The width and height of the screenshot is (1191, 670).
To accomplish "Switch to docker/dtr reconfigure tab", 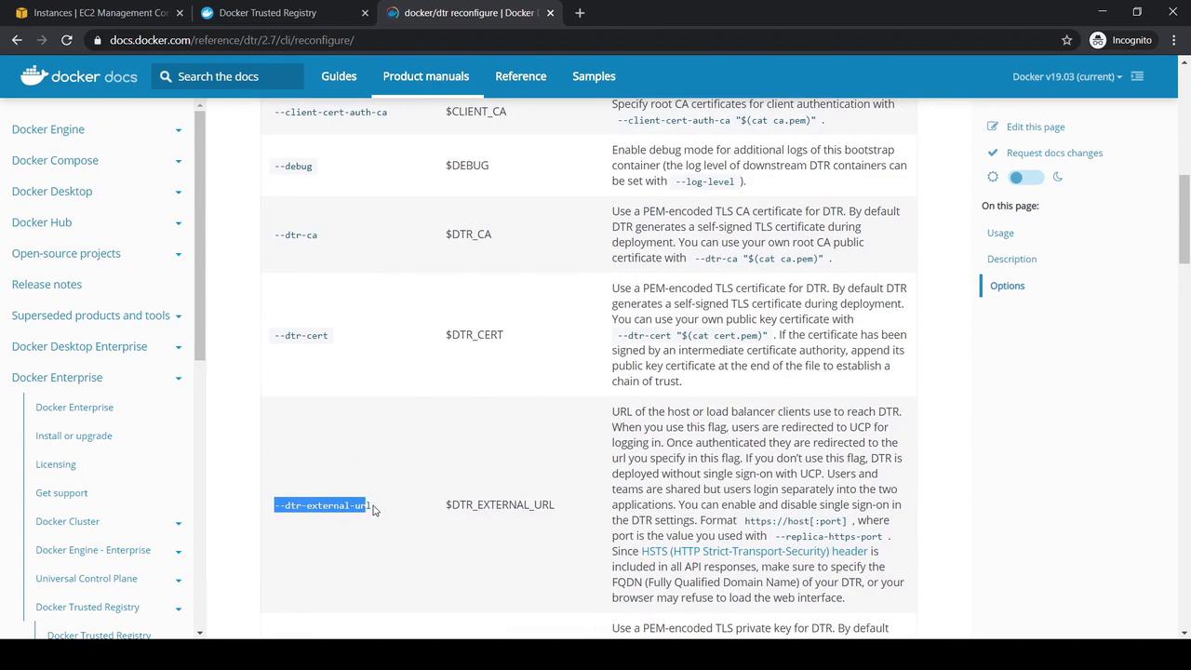I will point(470,13).
